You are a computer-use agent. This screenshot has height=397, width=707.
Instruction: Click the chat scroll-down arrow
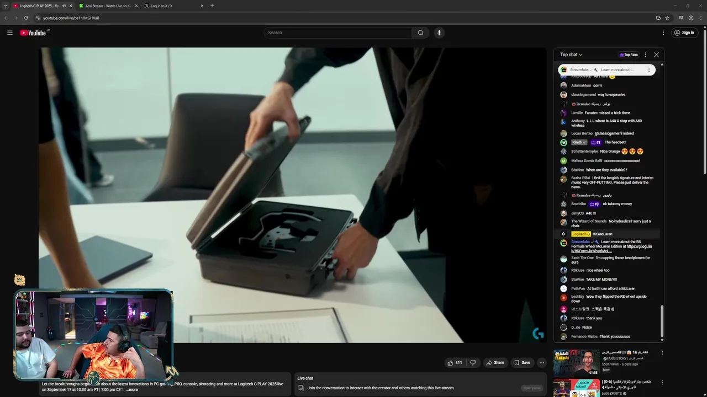(662, 340)
